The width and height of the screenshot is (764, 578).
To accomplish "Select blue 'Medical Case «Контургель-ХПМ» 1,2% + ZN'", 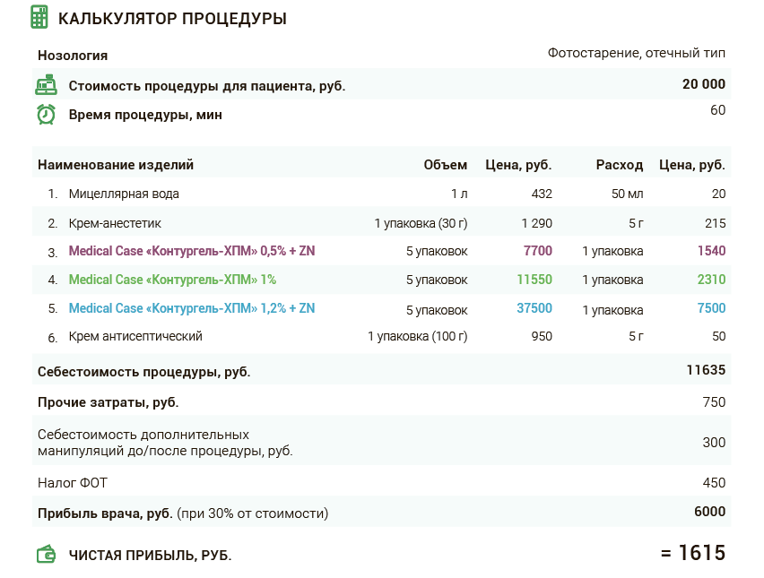I will pos(192,309).
